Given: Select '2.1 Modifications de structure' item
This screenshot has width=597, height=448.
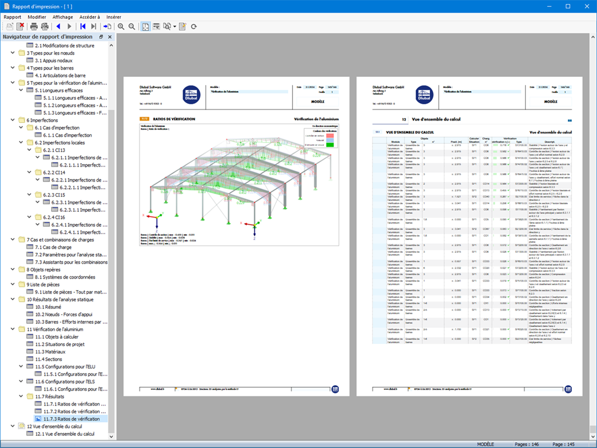Looking at the screenshot, I should tap(64, 45).
